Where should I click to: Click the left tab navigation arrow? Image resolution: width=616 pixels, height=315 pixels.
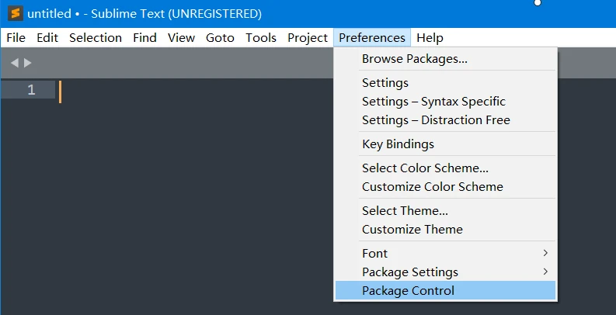tap(14, 63)
